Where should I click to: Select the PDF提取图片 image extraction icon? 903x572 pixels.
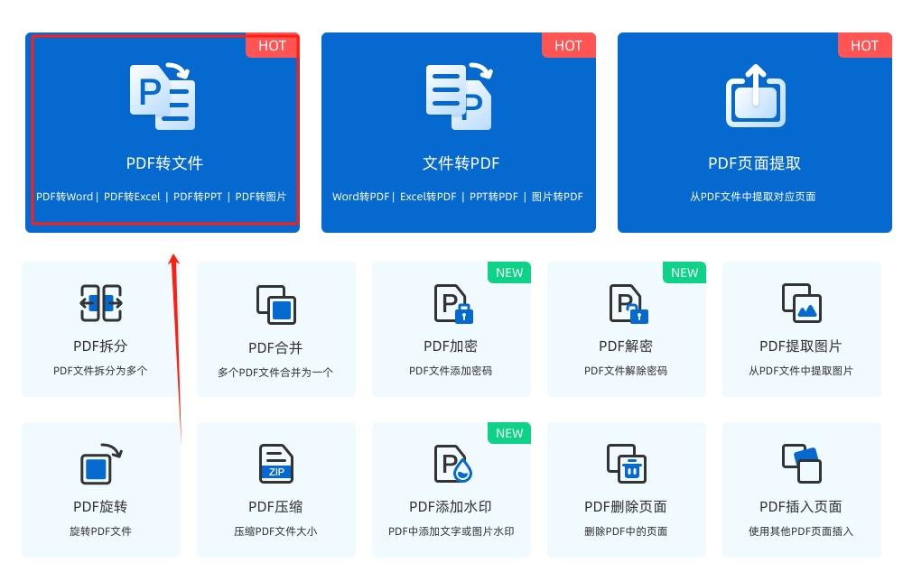click(801, 303)
